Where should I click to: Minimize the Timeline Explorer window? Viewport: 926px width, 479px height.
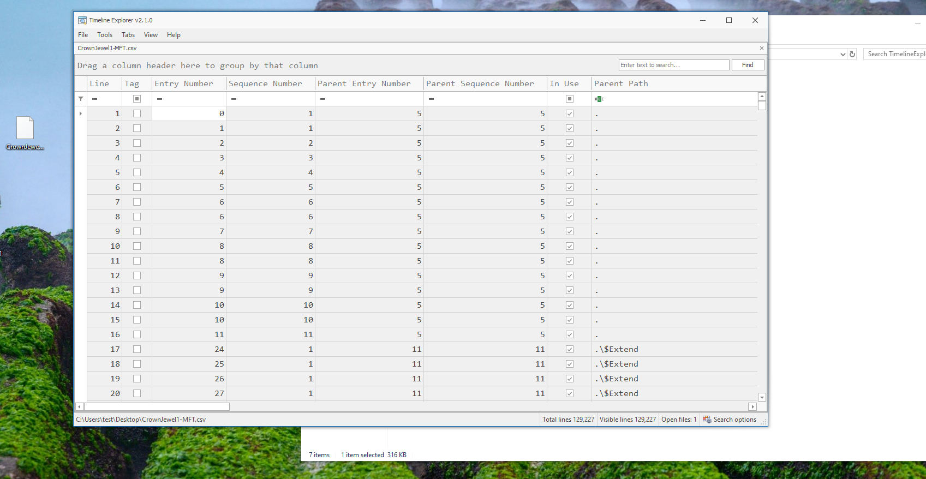pos(703,20)
